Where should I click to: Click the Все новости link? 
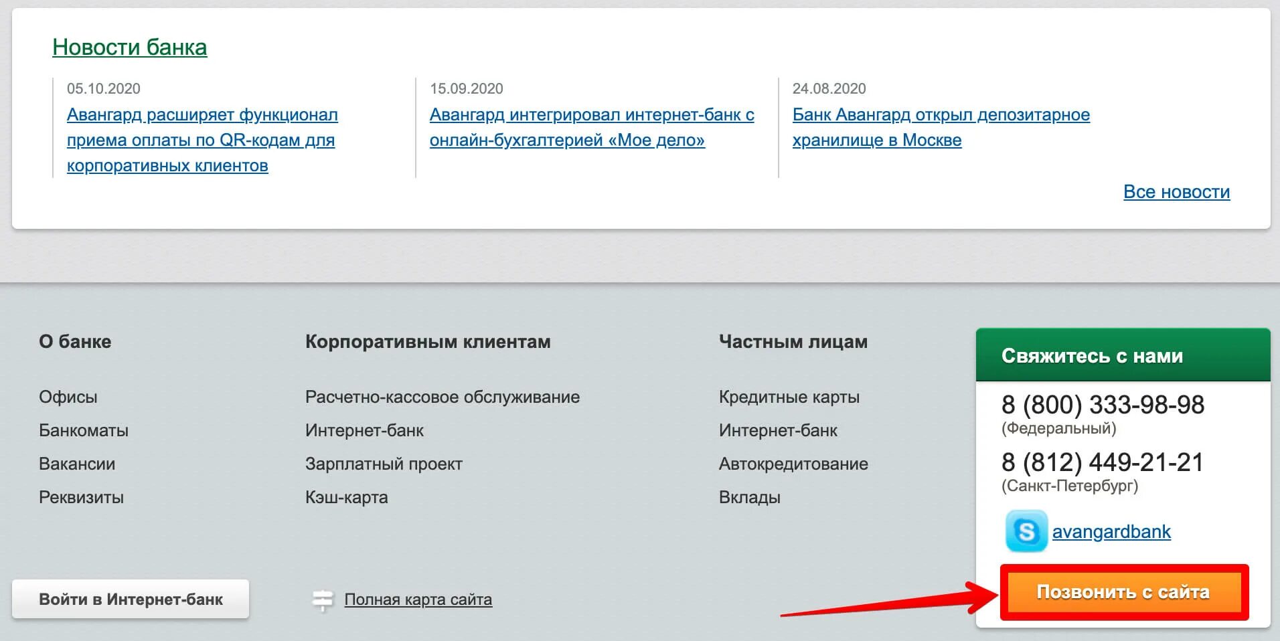point(1176,192)
